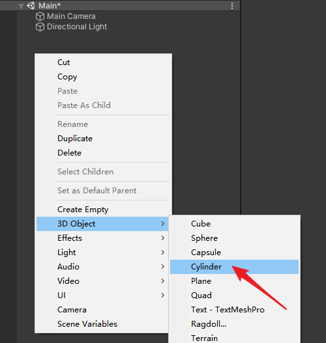The image size is (326, 343).
Task: Open the Video submenu
Action: click(102, 281)
